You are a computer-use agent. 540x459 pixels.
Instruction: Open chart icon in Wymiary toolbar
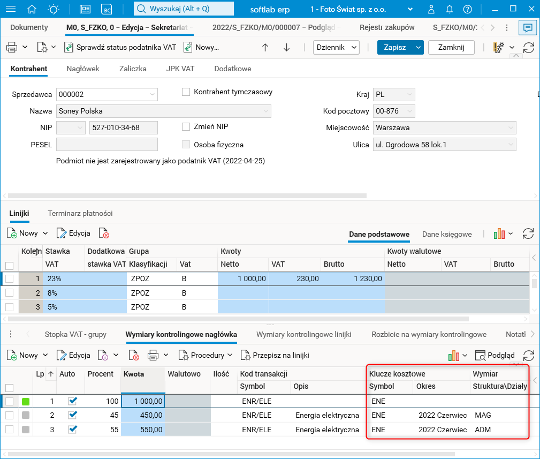click(x=453, y=355)
